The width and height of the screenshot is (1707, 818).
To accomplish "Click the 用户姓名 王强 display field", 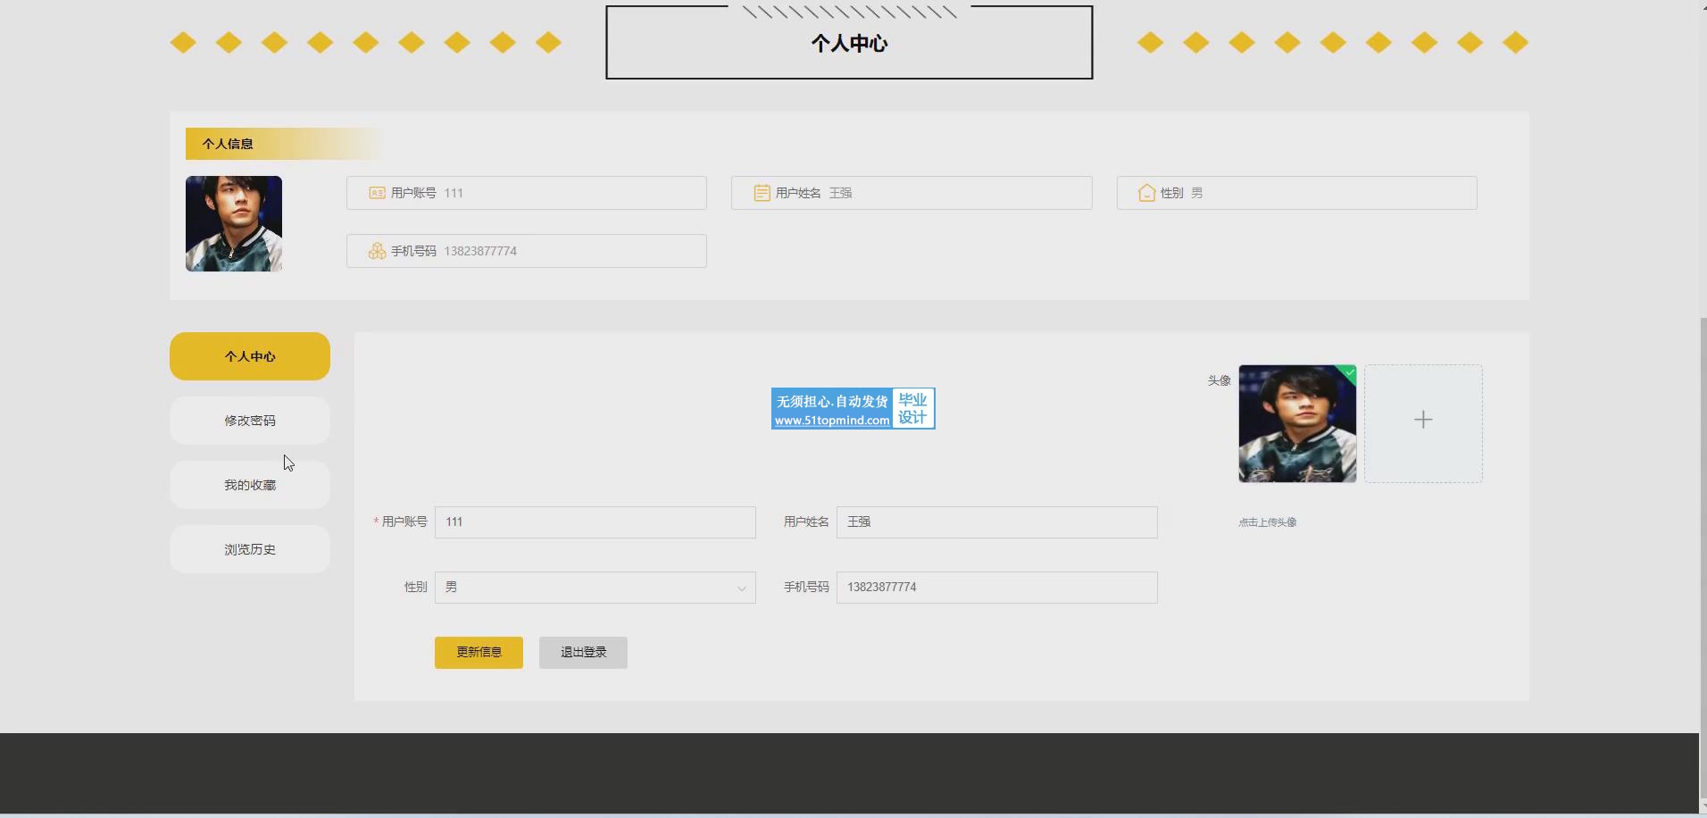I will point(912,193).
